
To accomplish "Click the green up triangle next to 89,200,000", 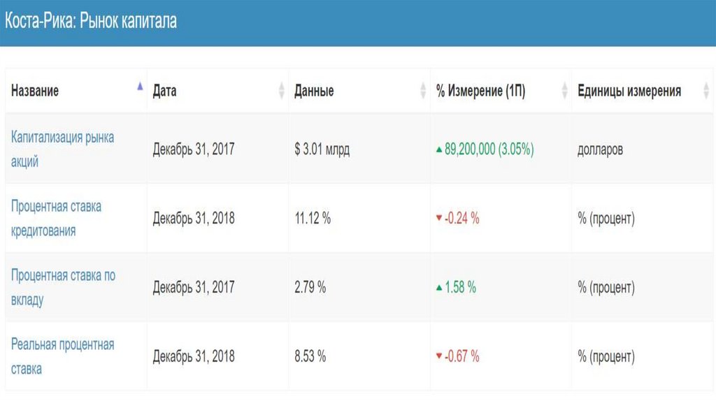I will tap(438, 150).
